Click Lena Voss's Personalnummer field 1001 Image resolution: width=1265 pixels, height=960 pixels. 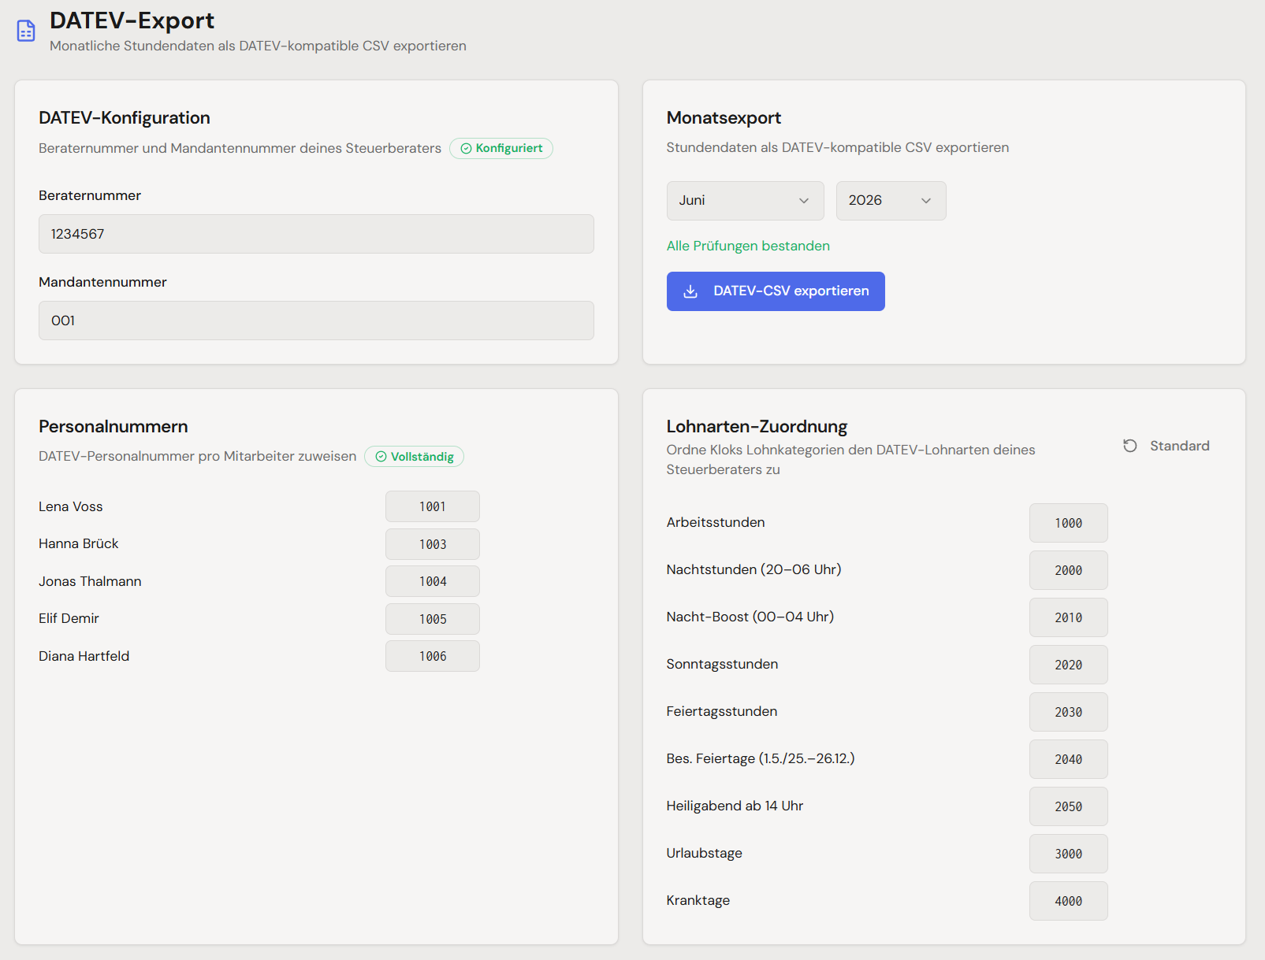(432, 506)
